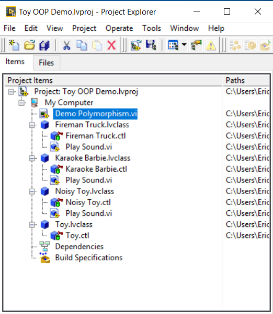Click the LabVIEW application icon in title bar

(x=11, y=11)
